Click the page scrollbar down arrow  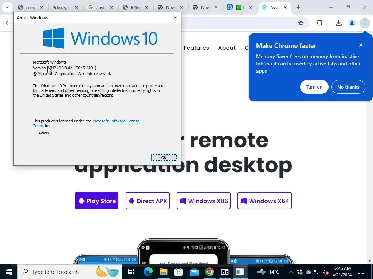[x=370, y=261]
